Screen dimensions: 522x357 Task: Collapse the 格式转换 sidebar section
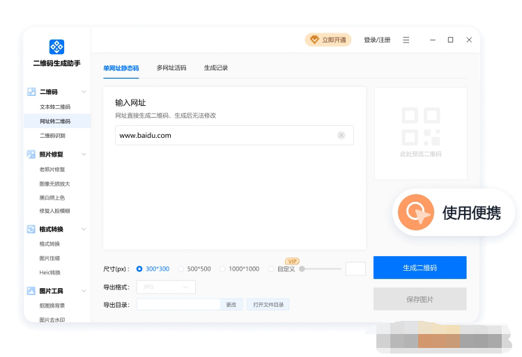pyautogui.click(x=84, y=229)
